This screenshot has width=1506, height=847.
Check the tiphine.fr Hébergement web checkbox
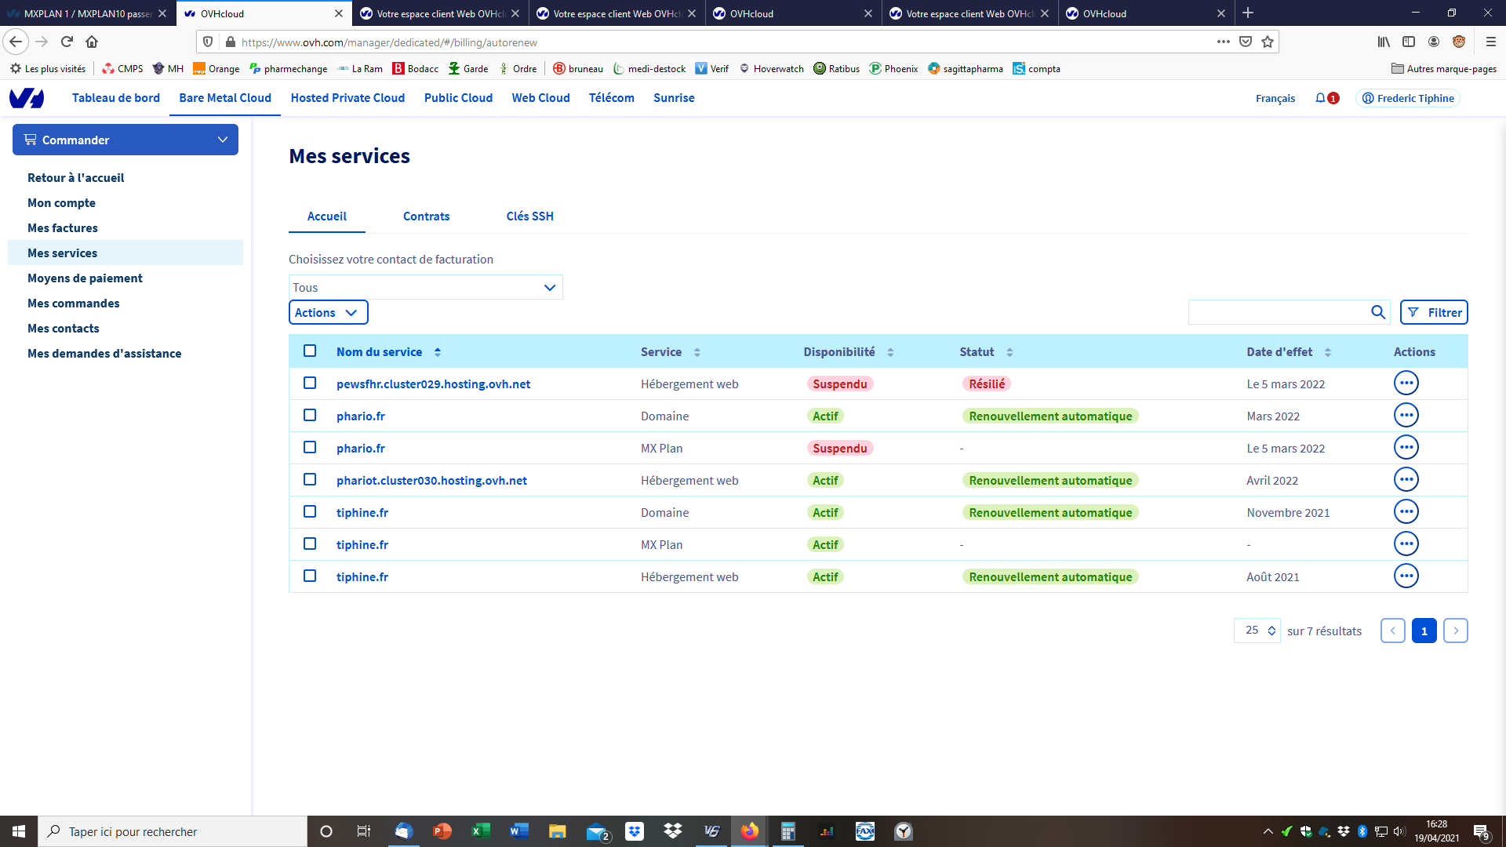click(x=310, y=576)
